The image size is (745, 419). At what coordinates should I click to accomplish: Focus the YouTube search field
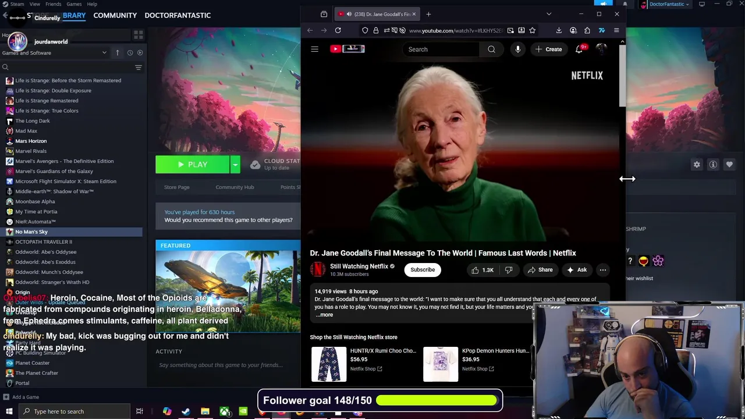(441, 49)
